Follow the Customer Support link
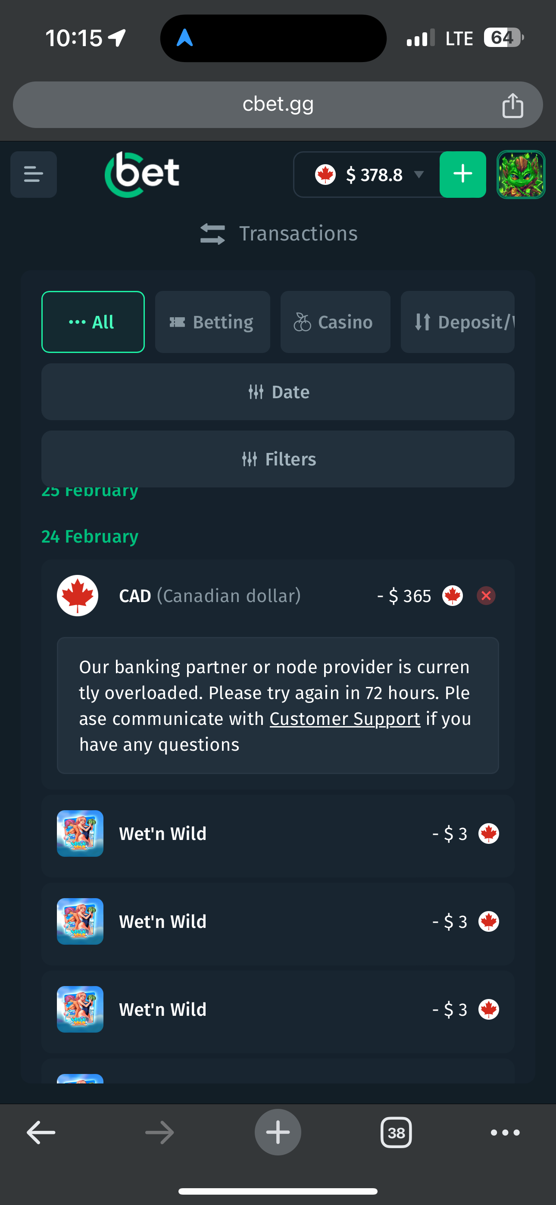This screenshot has height=1205, width=556. 344,719
